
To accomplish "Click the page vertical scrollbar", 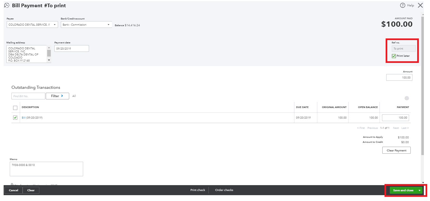I will (x=422, y=84).
